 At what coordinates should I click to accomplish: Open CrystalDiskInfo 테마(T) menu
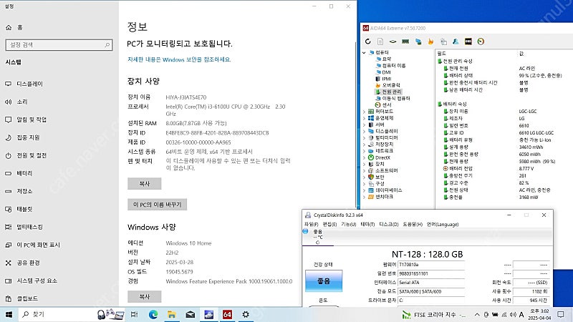click(x=367, y=224)
